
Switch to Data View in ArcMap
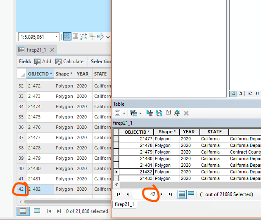[233, 93]
